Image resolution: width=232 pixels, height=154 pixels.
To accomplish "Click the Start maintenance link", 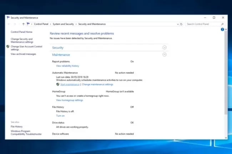I will pyautogui.click(x=70, y=84).
